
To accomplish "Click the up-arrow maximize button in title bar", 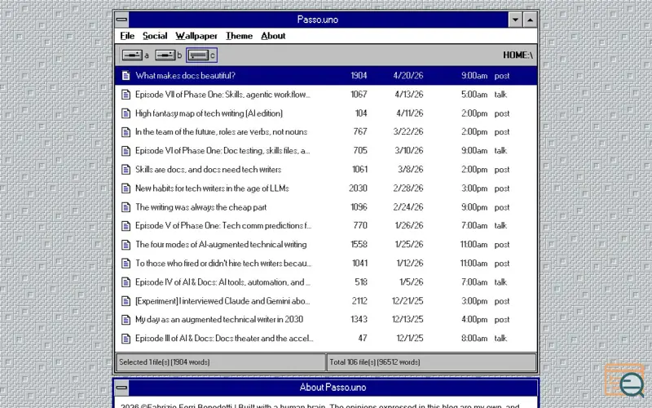I will pyautogui.click(x=531, y=20).
